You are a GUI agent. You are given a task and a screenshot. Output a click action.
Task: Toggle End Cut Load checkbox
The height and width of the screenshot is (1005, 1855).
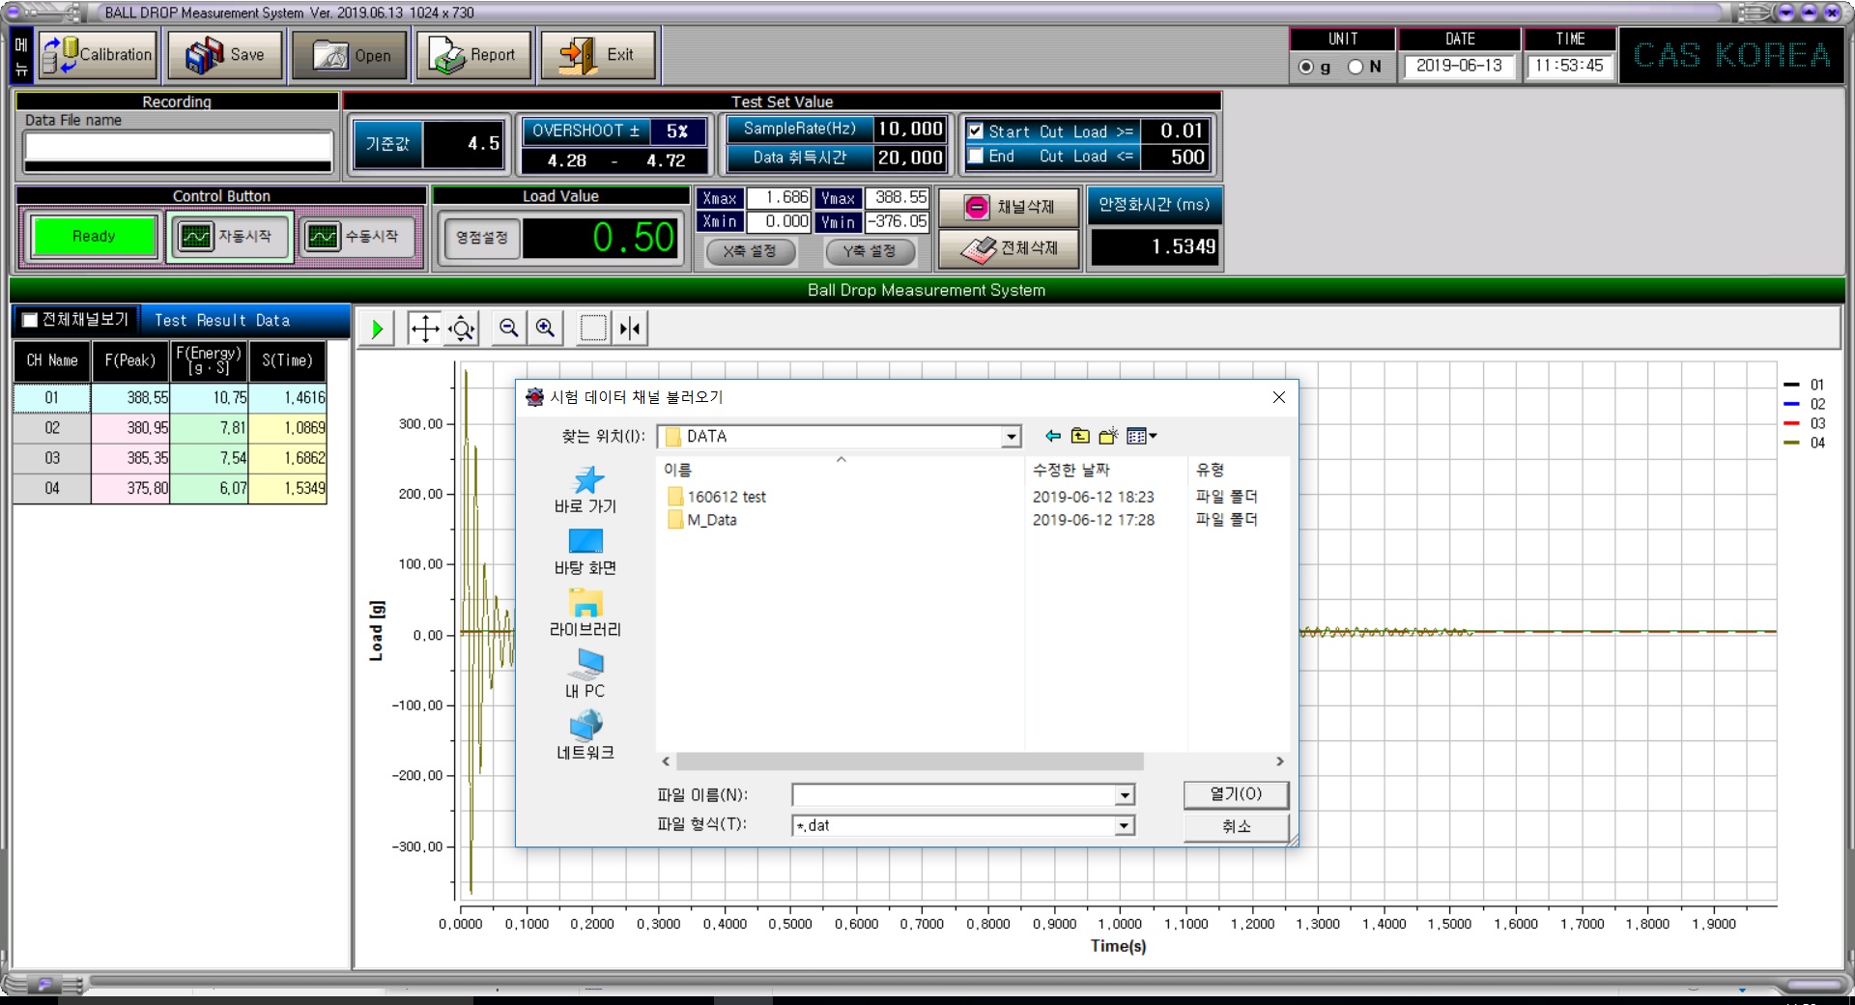click(x=976, y=156)
